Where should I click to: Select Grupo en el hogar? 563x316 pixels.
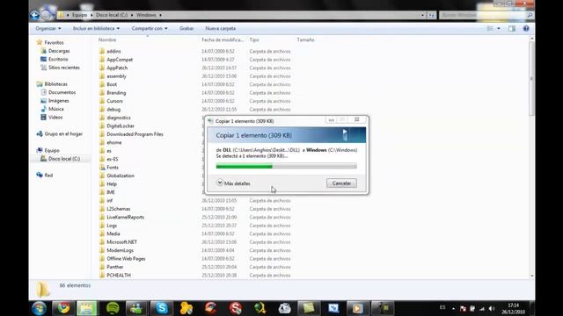pyautogui.click(x=63, y=134)
